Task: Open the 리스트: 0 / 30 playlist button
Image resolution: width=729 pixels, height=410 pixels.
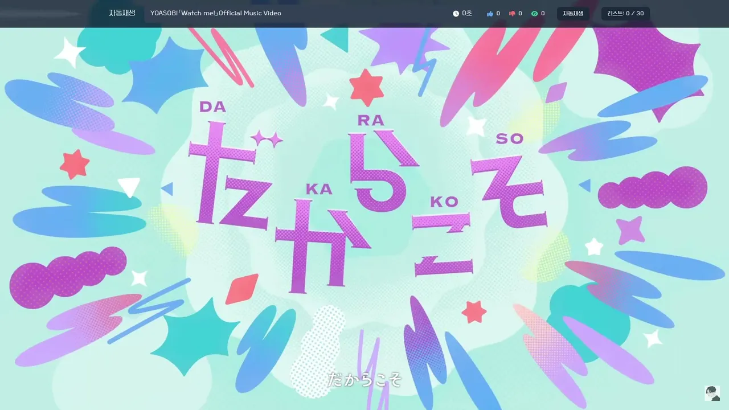Action: [x=625, y=14]
